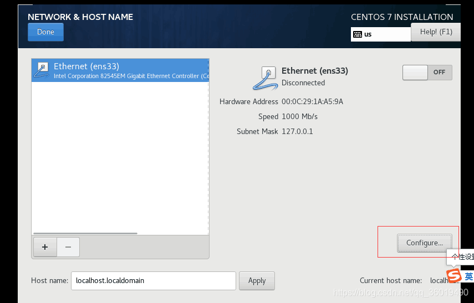Toggle the Ethernet connection ON/OFF switch
Image resolution: width=474 pixels, height=303 pixels.
click(x=427, y=73)
